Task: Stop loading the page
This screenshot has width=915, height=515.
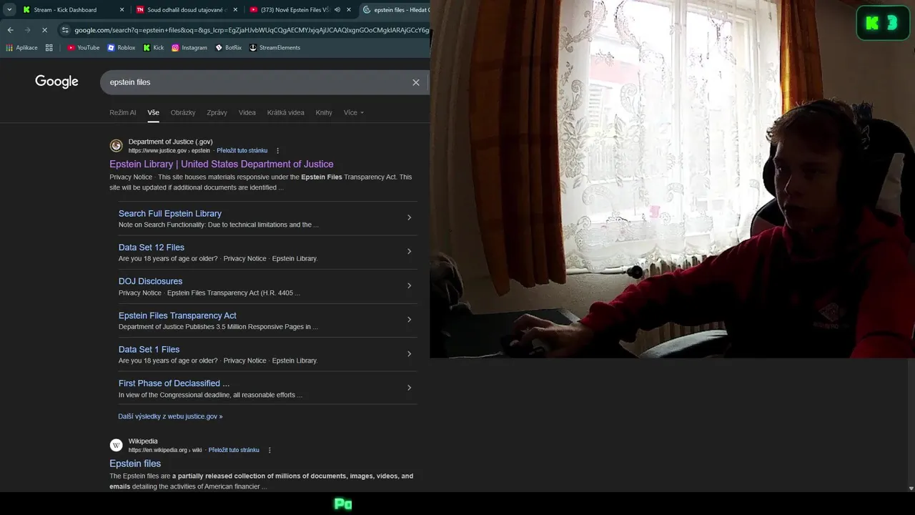Action: coord(44,30)
